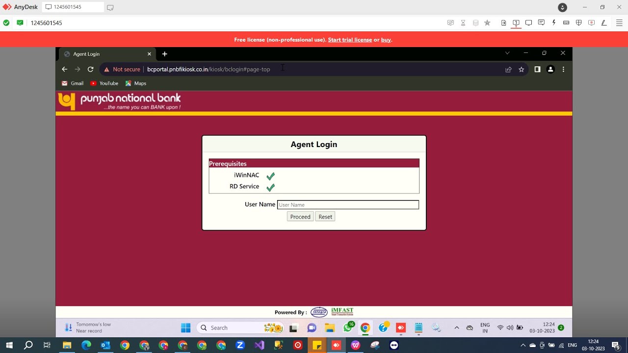Open a new Chrome tab

tap(165, 54)
